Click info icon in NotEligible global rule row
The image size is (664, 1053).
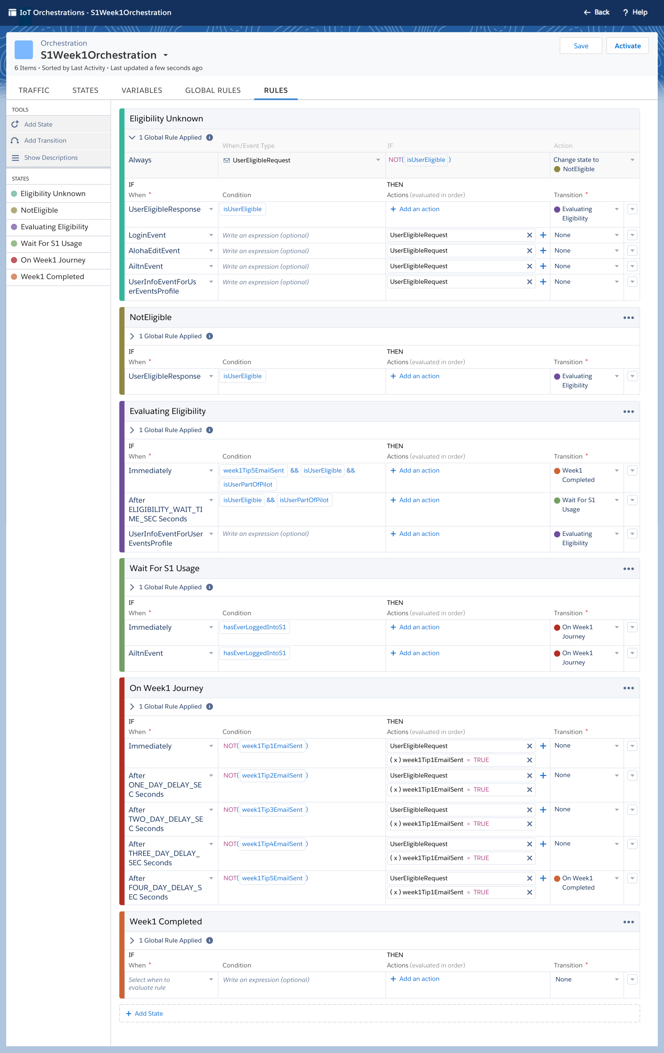pos(210,336)
